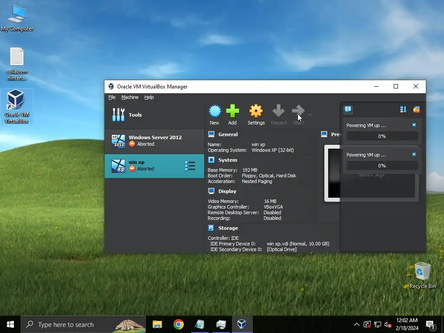This screenshot has height=333, width=444.
Task: Open the Start button dropdown arrow
Action: click(x=310, y=114)
